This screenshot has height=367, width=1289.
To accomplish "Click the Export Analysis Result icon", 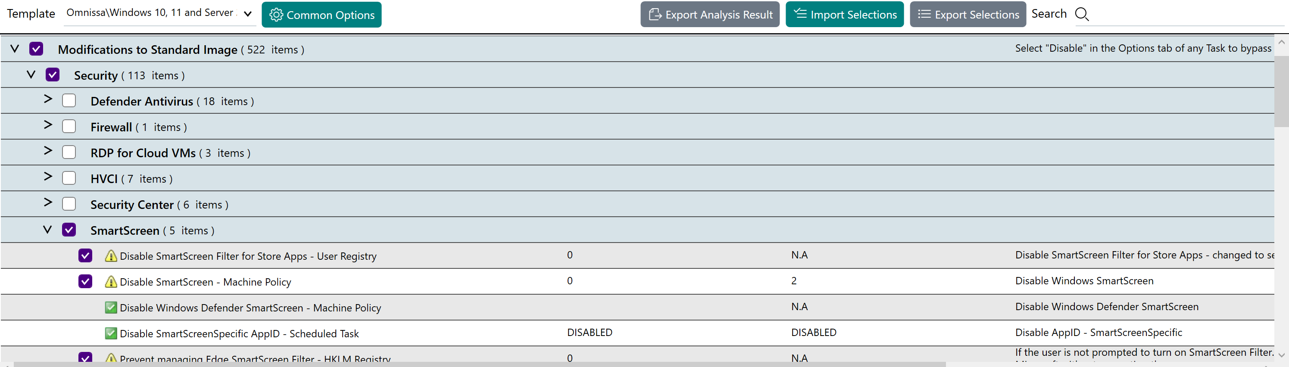I will pyautogui.click(x=655, y=15).
